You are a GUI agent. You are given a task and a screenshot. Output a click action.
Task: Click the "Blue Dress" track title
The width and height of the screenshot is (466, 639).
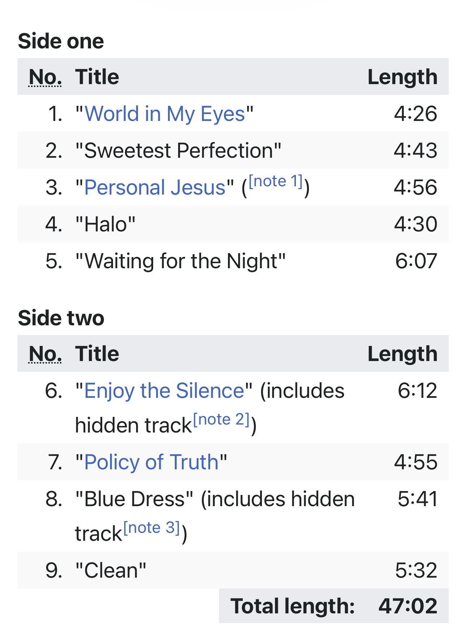[x=134, y=499]
